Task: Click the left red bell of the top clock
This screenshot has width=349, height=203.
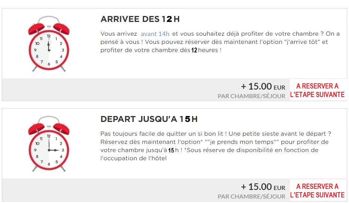Action: pyautogui.click(x=36, y=28)
